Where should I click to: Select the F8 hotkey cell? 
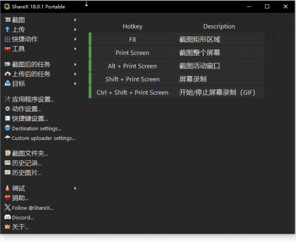pyautogui.click(x=132, y=39)
